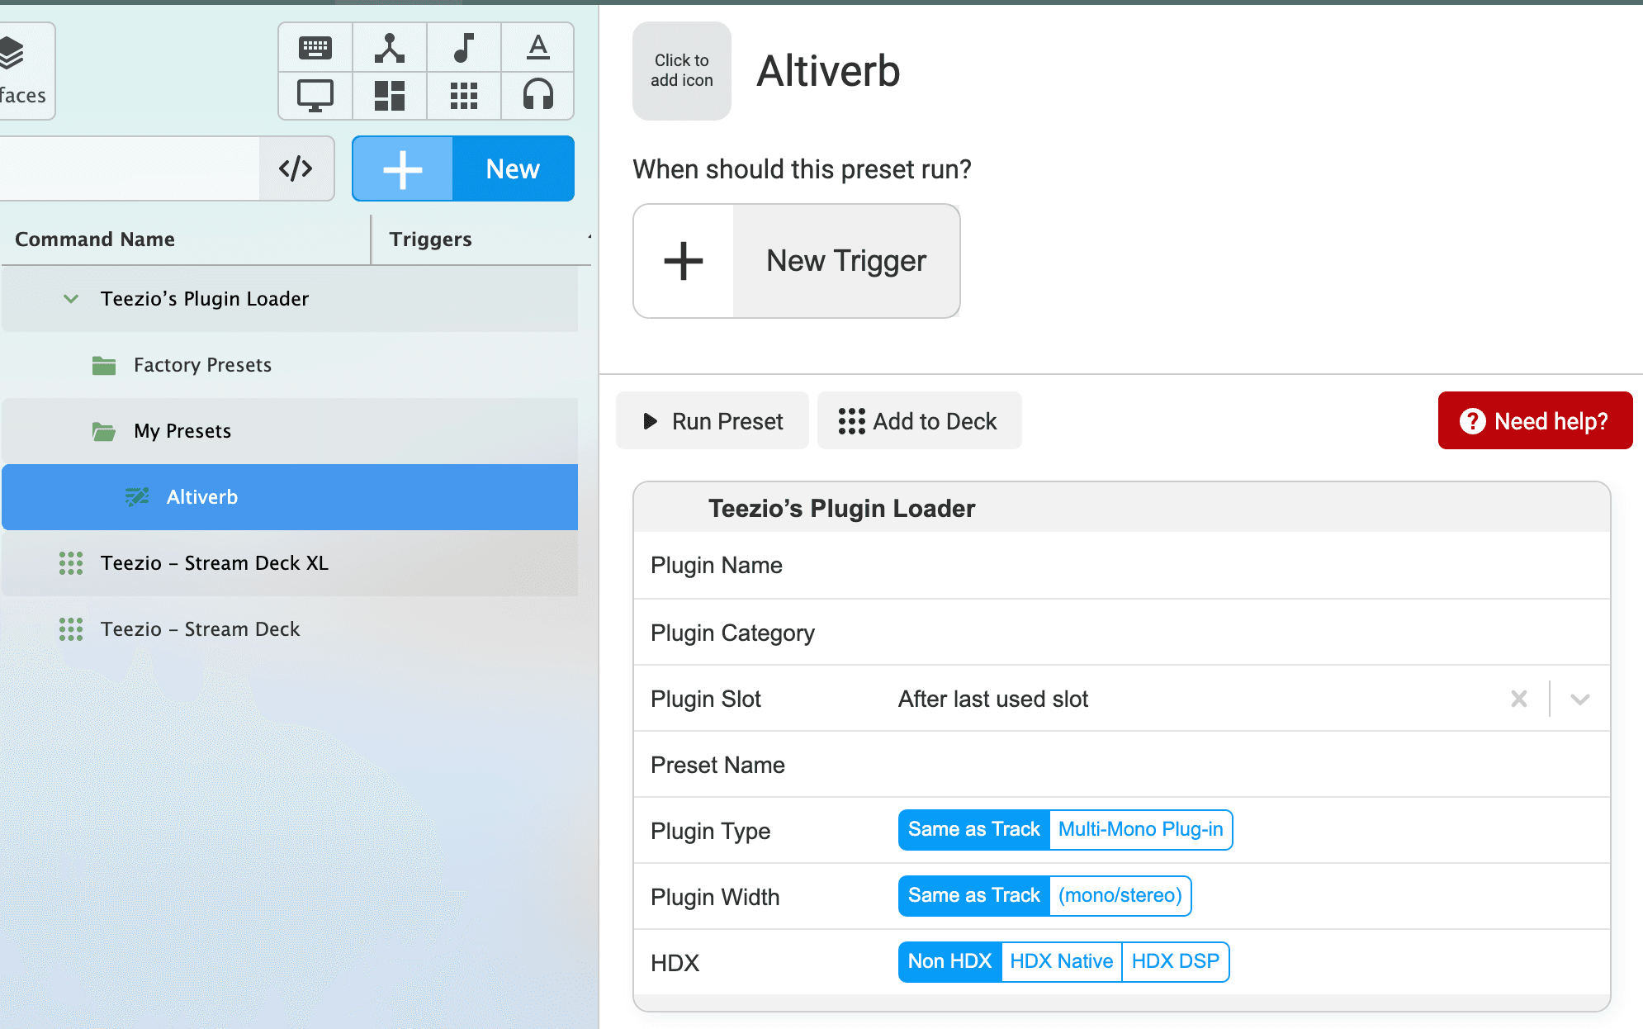Viewport: 1643px width, 1029px height.
Task: Open the Surfaces layers icon
Action: click(x=12, y=54)
